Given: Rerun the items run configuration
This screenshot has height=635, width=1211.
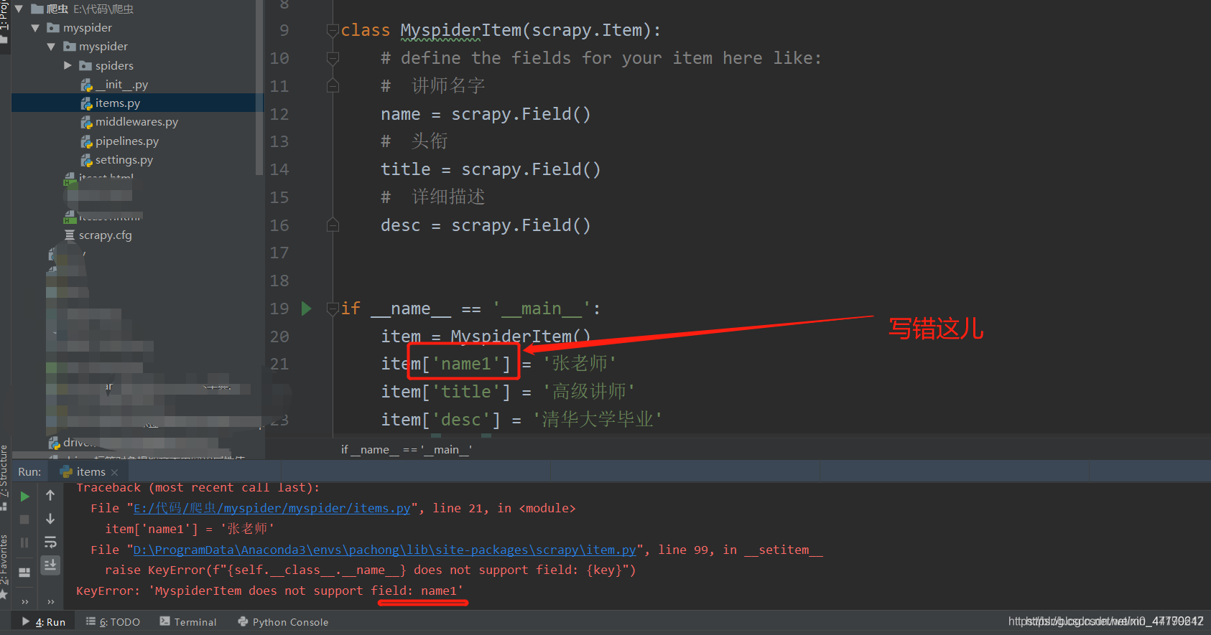Looking at the screenshot, I should (24, 497).
